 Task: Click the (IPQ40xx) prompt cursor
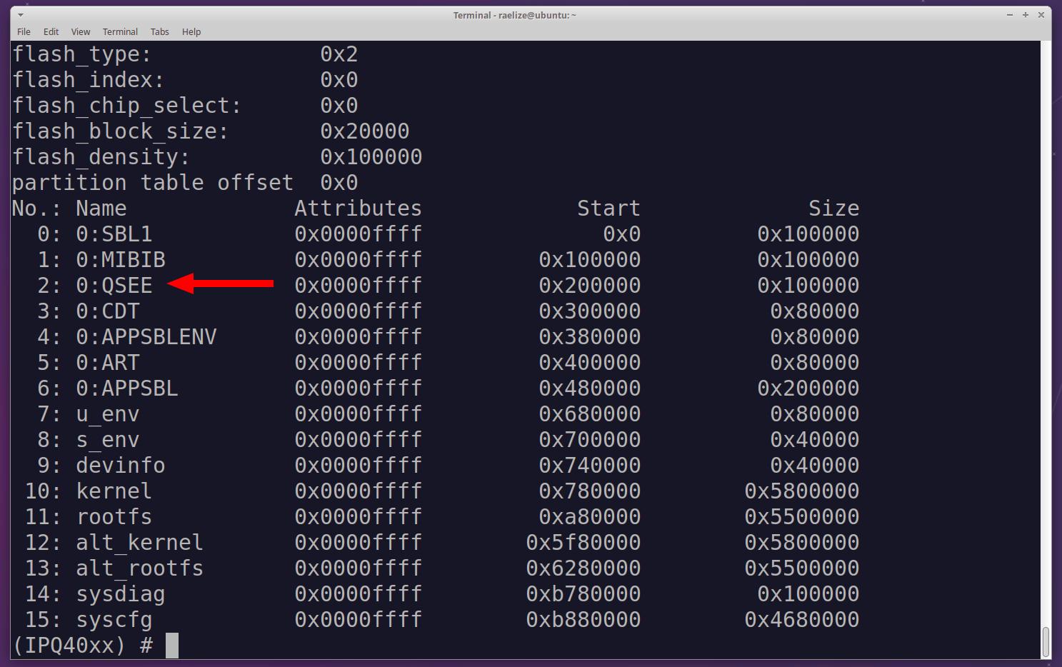tap(172, 646)
